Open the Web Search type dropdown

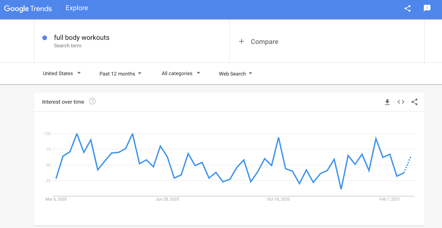pos(236,74)
